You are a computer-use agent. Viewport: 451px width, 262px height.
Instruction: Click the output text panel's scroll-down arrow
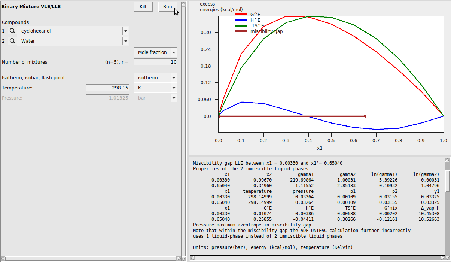[x=447, y=253]
